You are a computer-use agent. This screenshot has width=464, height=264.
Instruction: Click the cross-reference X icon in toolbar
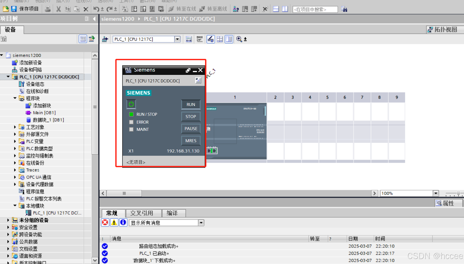coord(265,9)
